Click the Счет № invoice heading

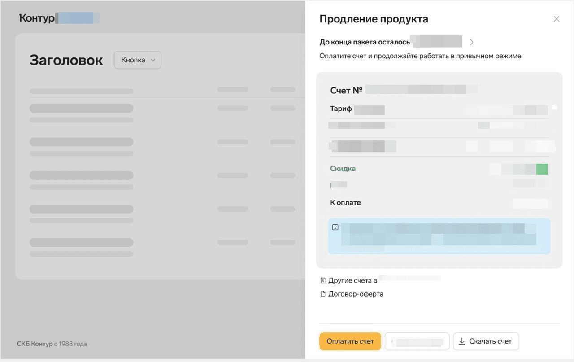(346, 91)
